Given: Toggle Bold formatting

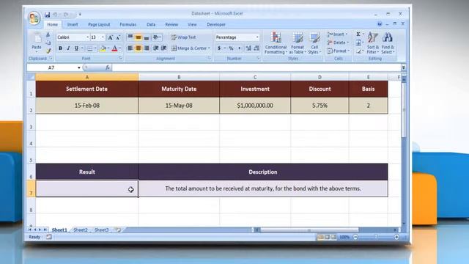Looking at the screenshot, I should coord(60,48).
